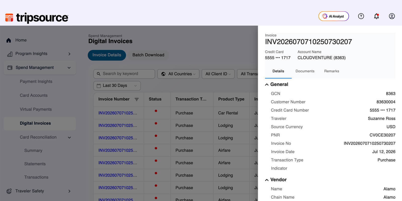
Task: Click the Invoice Date value Jul 12, 2026
Action: point(384,152)
